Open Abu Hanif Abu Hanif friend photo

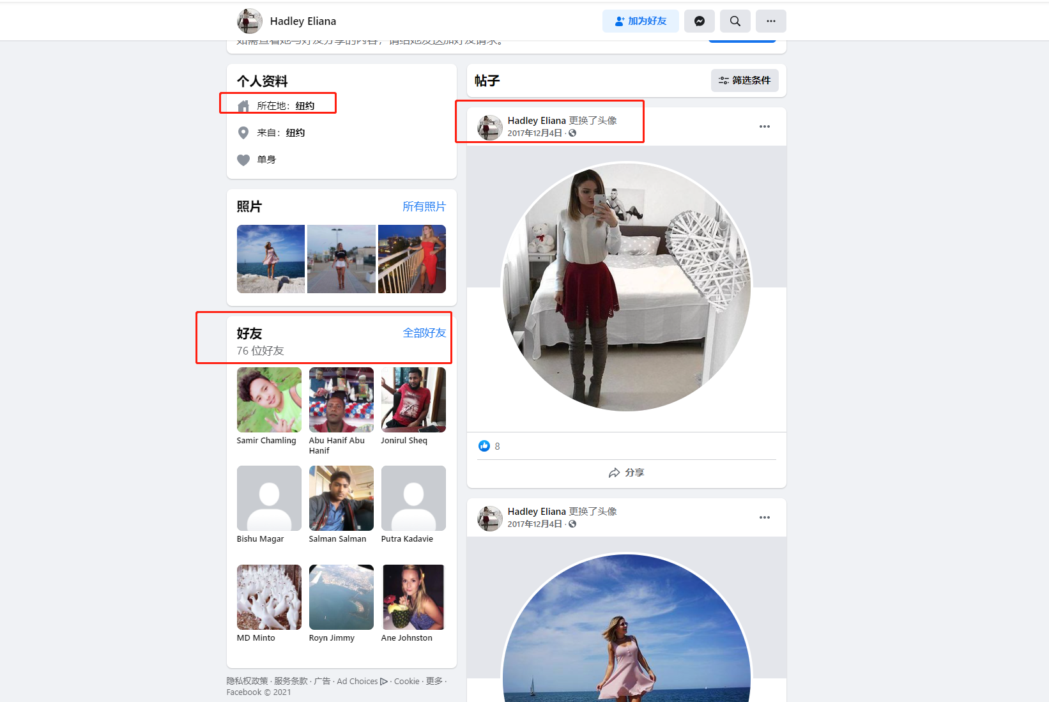[341, 400]
